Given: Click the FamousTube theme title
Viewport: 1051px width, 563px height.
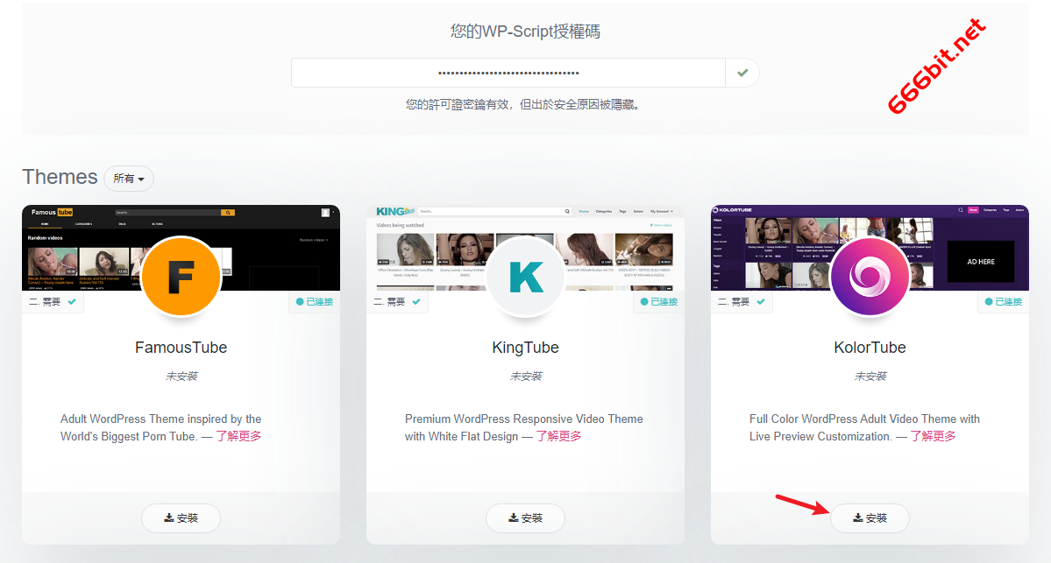Looking at the screenshot, I should [181, 348].
